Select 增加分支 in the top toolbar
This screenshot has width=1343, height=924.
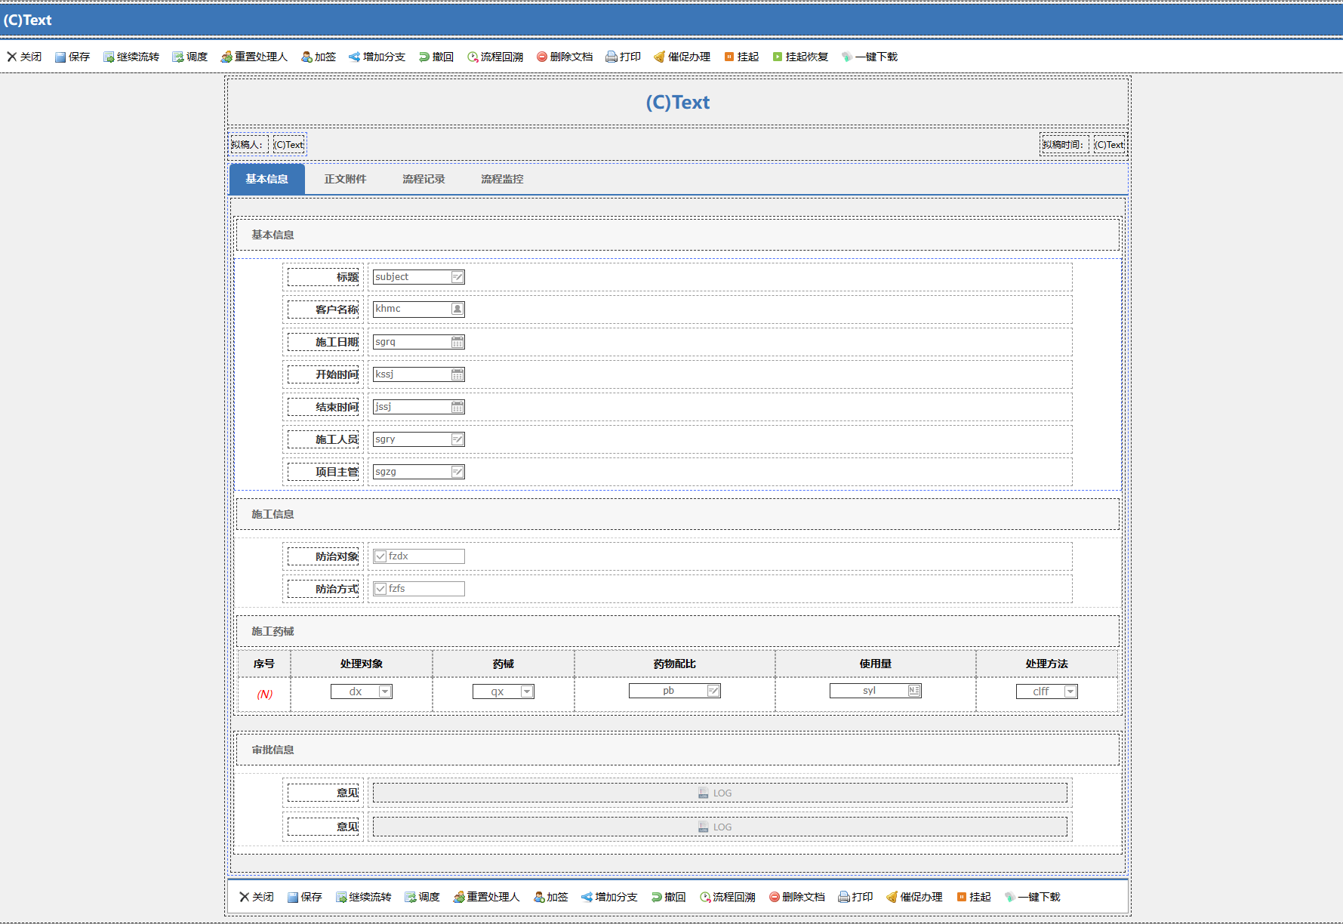pos(377,57)
